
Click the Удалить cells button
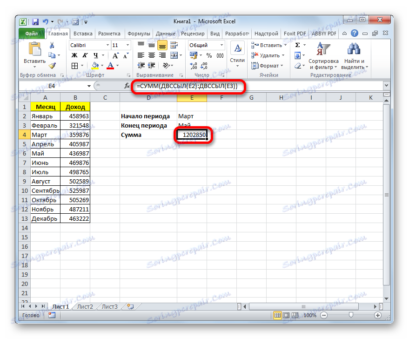(268, 55)
